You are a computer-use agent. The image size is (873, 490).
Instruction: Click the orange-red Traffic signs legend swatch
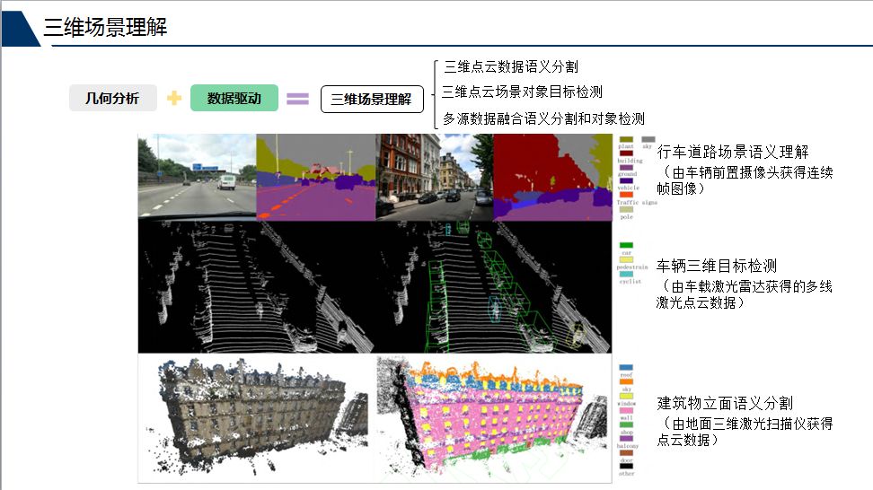click(x=626, y=195)
